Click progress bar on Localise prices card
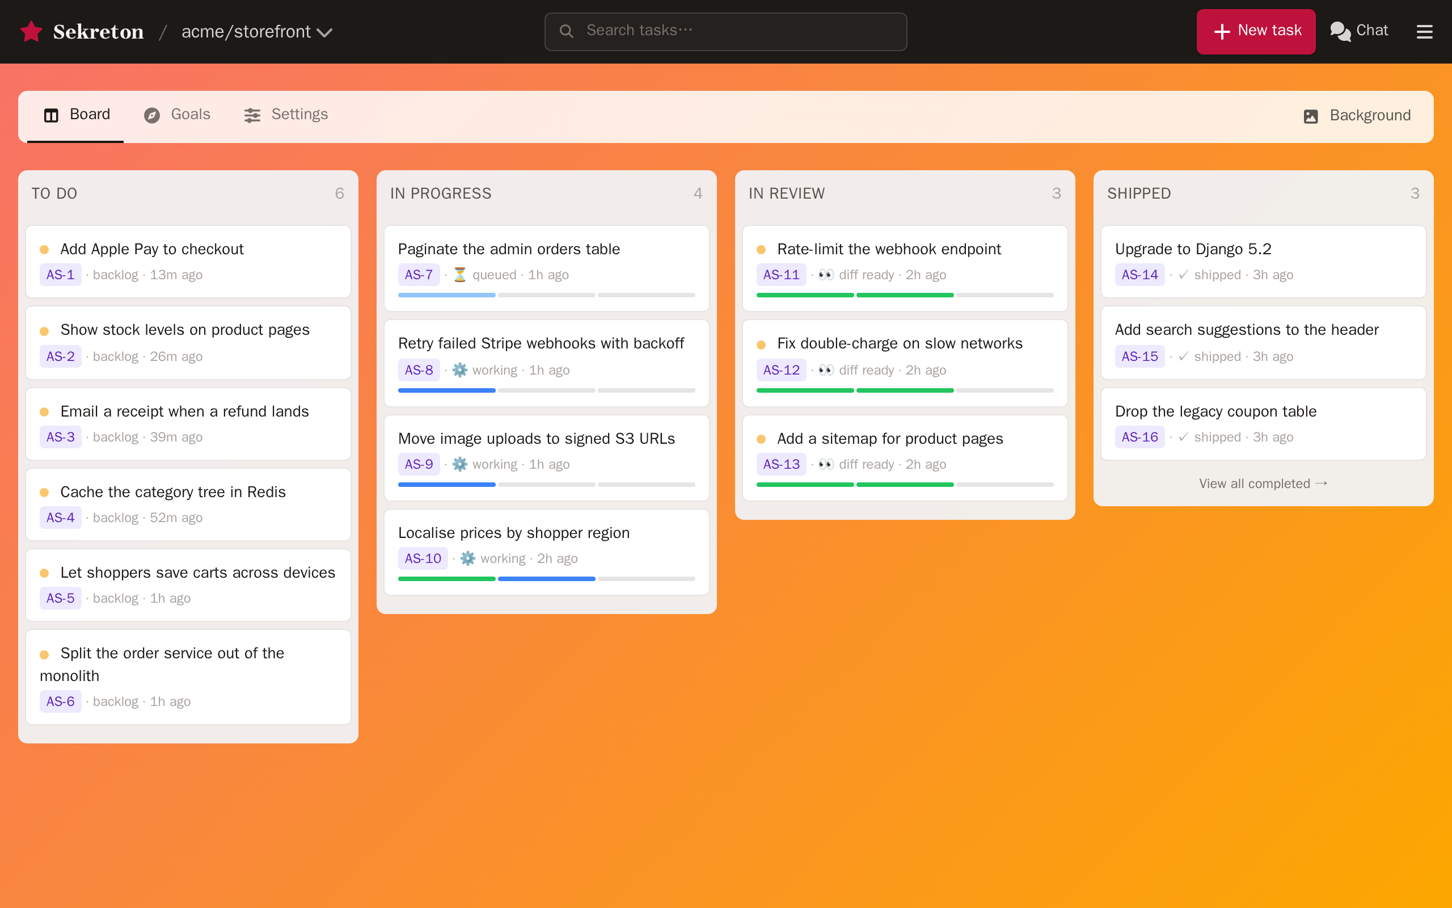This screenshot has width=1452, height=908. (547, 579)
